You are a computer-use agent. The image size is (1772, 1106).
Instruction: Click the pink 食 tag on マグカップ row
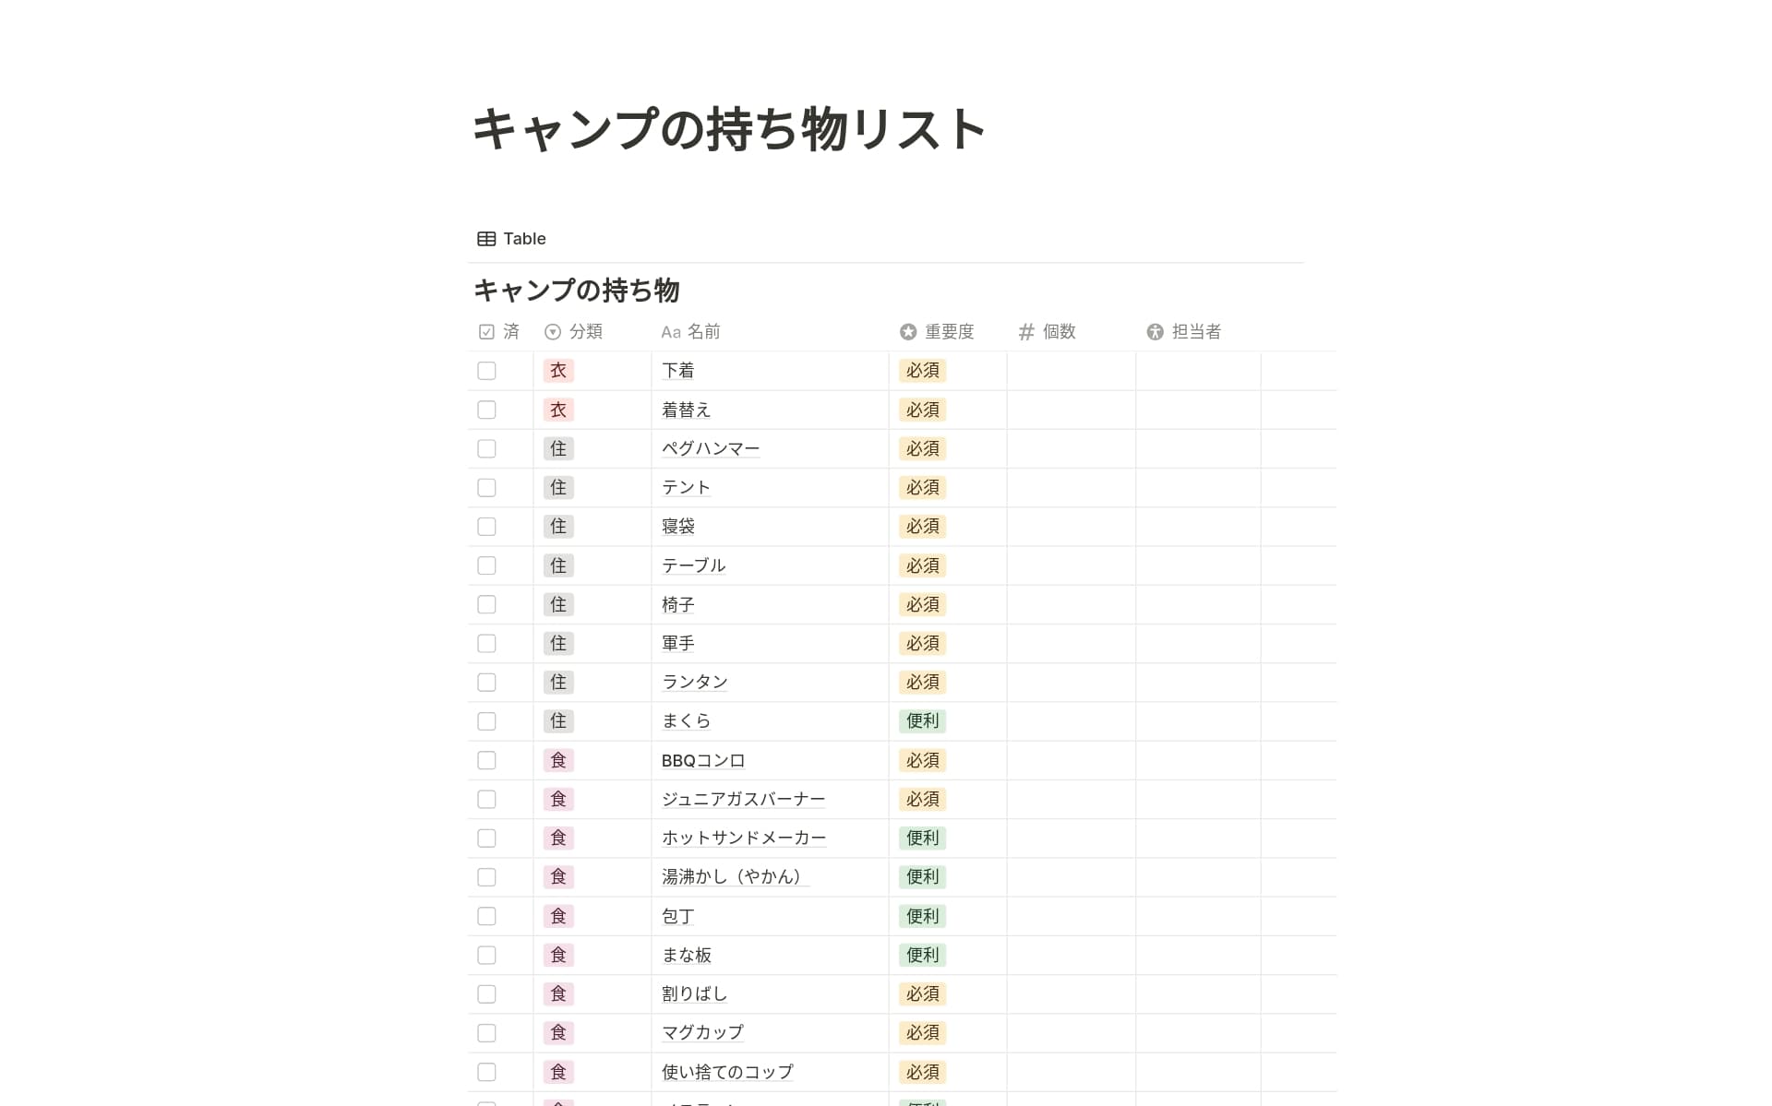pyautogui.click(x=558, y=1033)
